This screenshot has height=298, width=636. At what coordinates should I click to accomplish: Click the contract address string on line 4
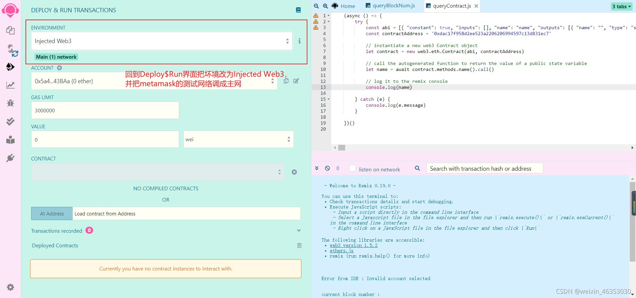[x=491, y=33]
